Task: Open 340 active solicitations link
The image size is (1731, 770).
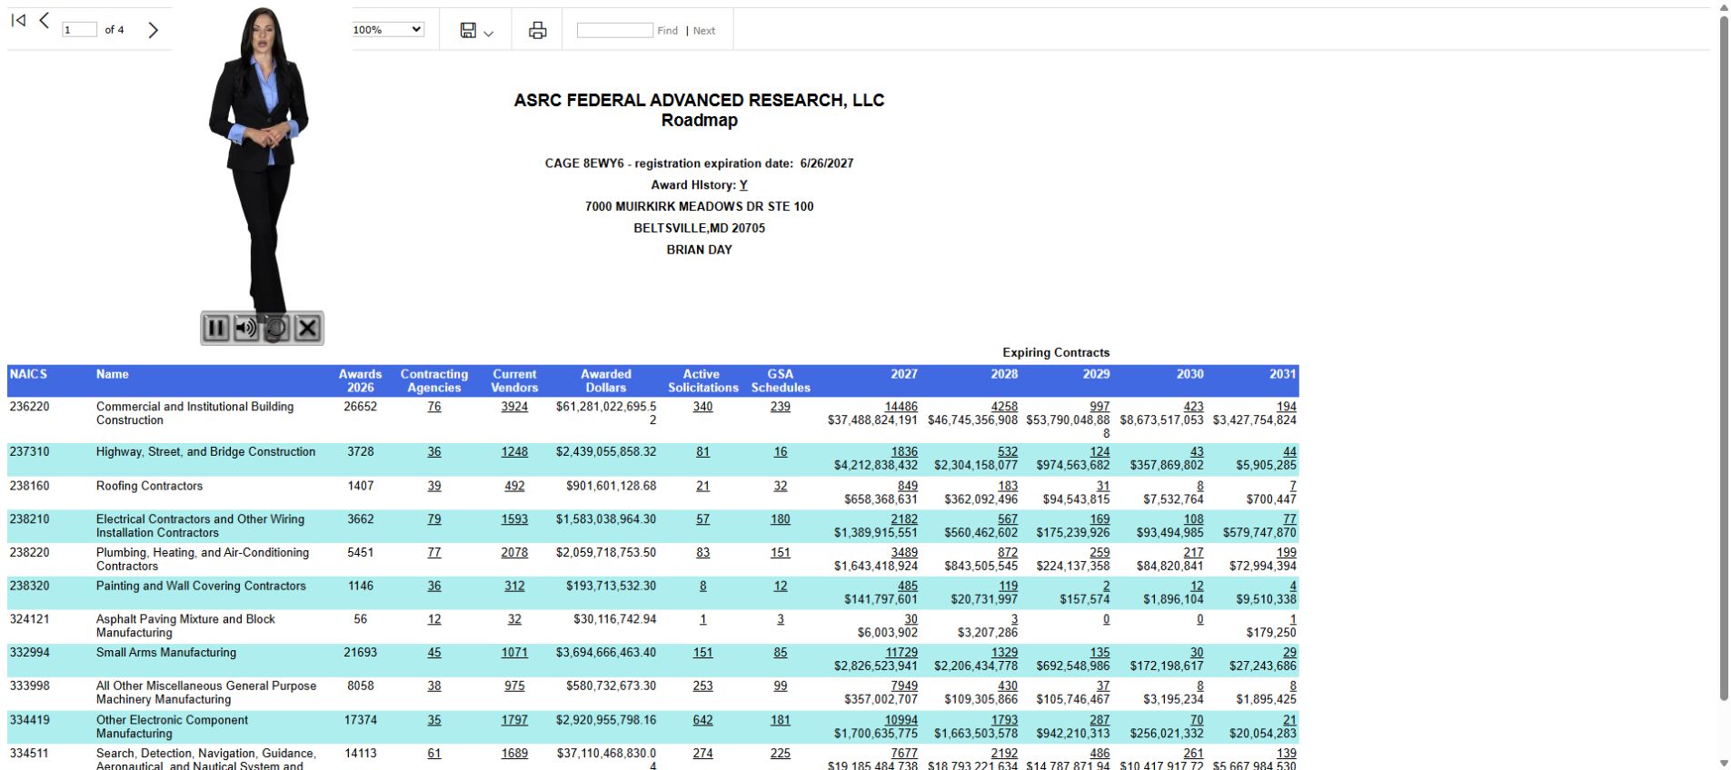Action: pyautogui.click(x=702, y=407)
